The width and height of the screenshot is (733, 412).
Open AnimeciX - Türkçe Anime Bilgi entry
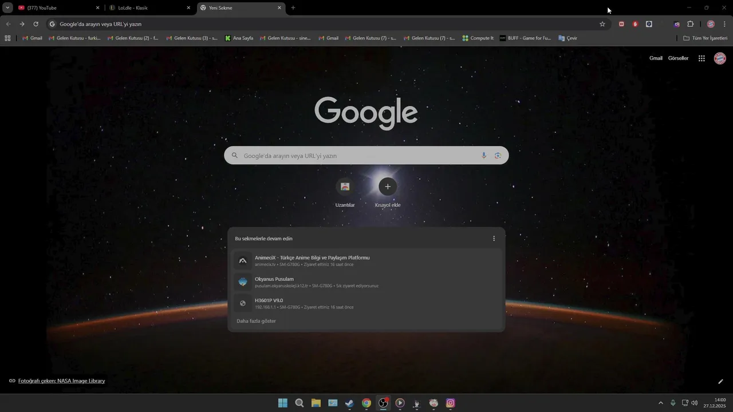tap(366, 260)
